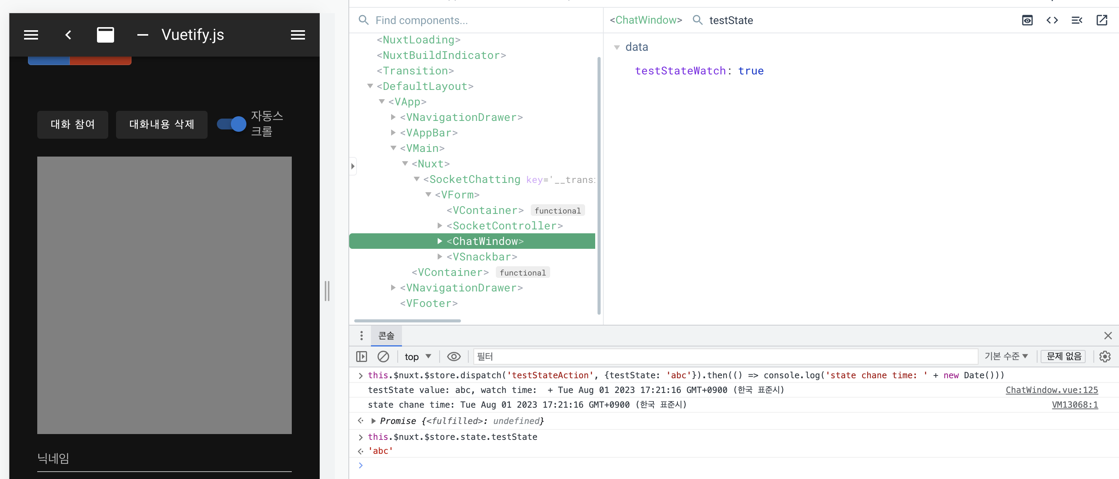
Task: Click the back chevron in the app bar
Action: 68,35
